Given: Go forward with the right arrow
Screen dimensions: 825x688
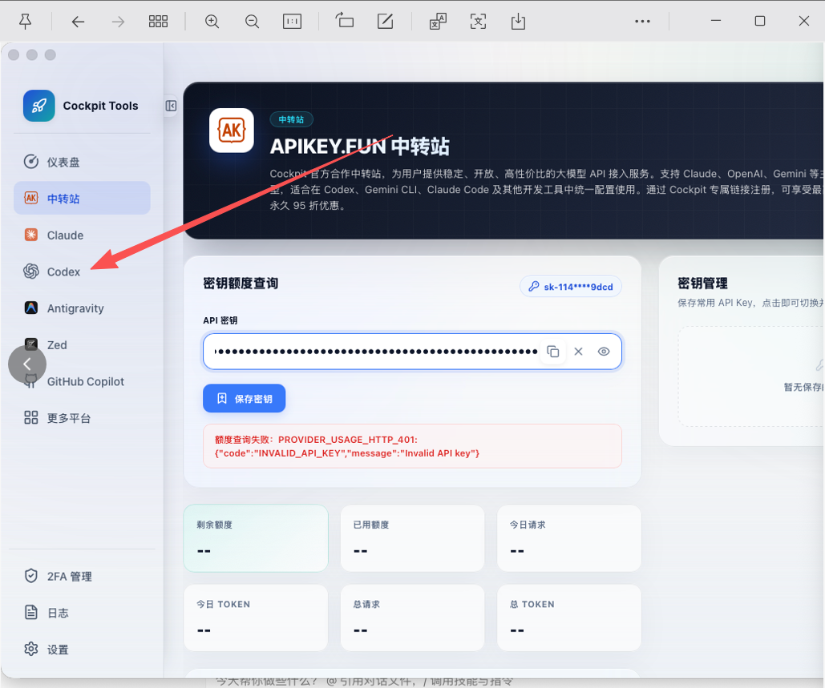Looking at the screenshot, I should pos(118,22).
